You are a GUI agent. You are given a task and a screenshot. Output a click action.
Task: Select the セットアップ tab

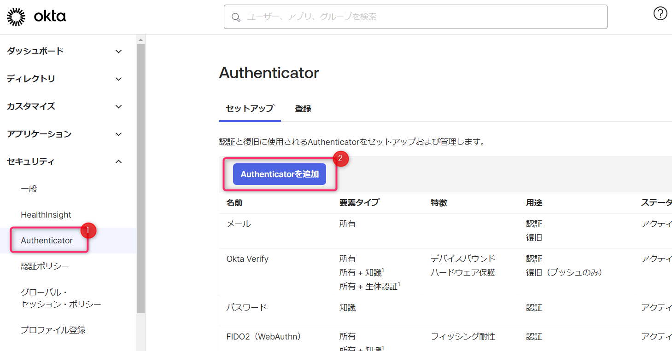coord(250,109)
